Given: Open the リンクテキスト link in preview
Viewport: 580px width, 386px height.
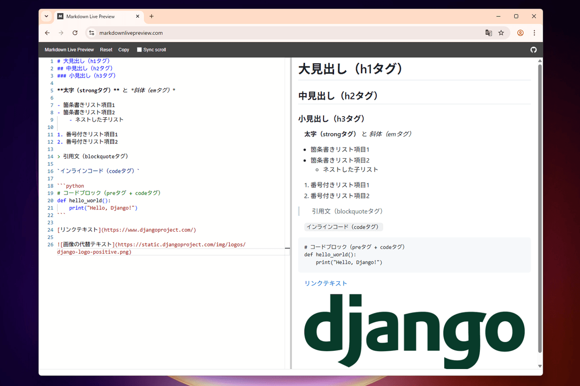Looking at the screenshot, I should click(x=326, y=283).
